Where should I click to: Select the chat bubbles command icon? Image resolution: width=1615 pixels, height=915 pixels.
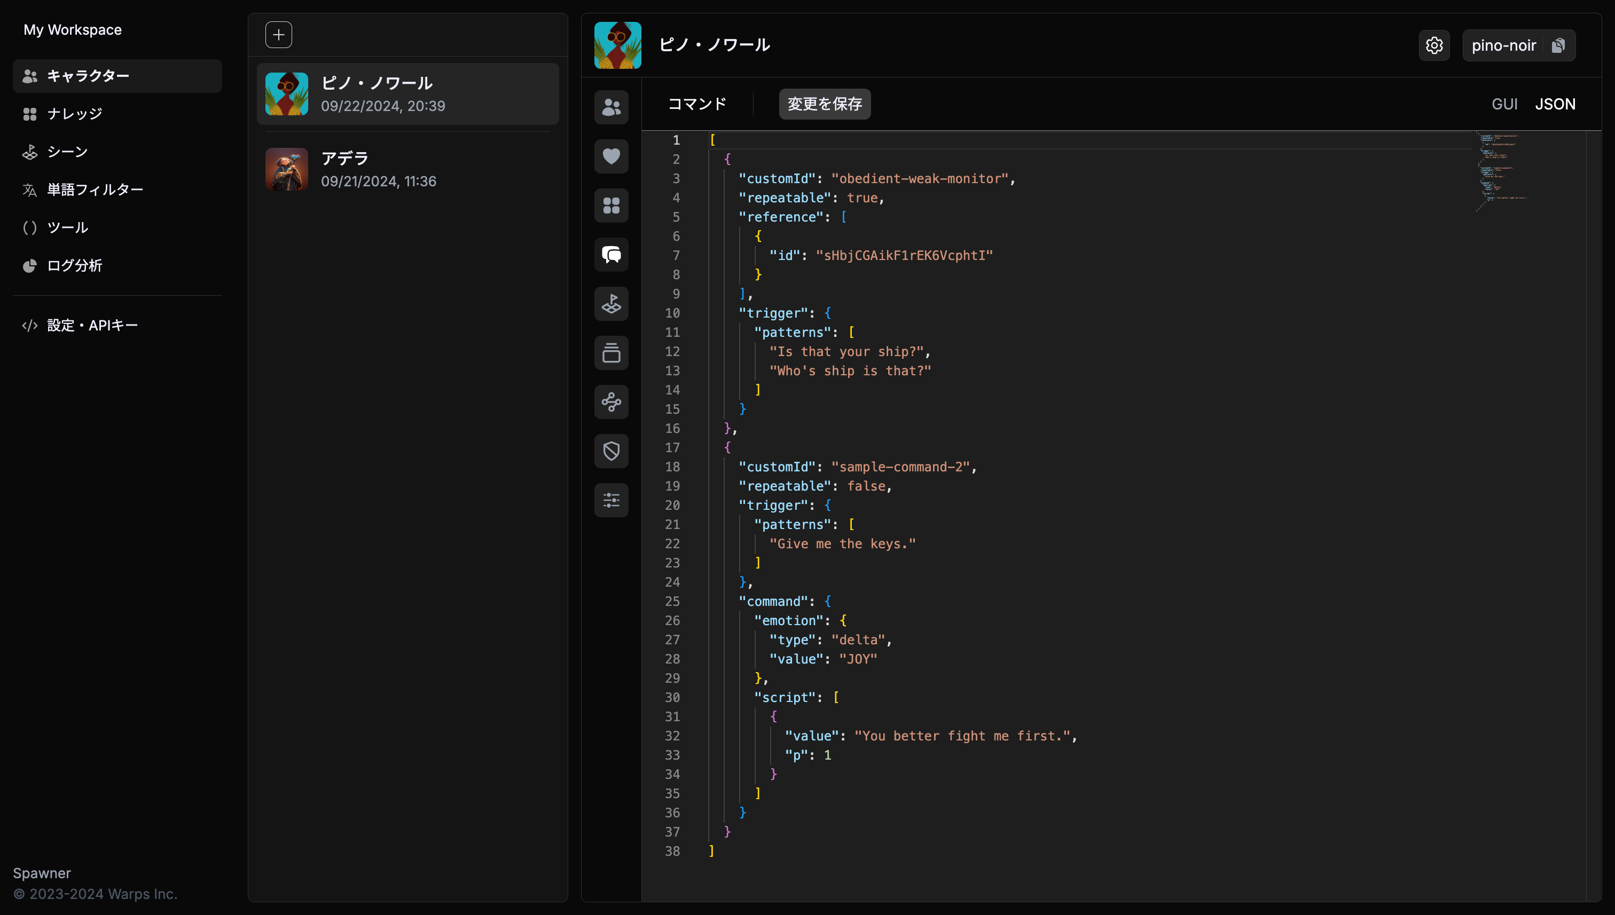pyautogui.click(x=611, y=255)
